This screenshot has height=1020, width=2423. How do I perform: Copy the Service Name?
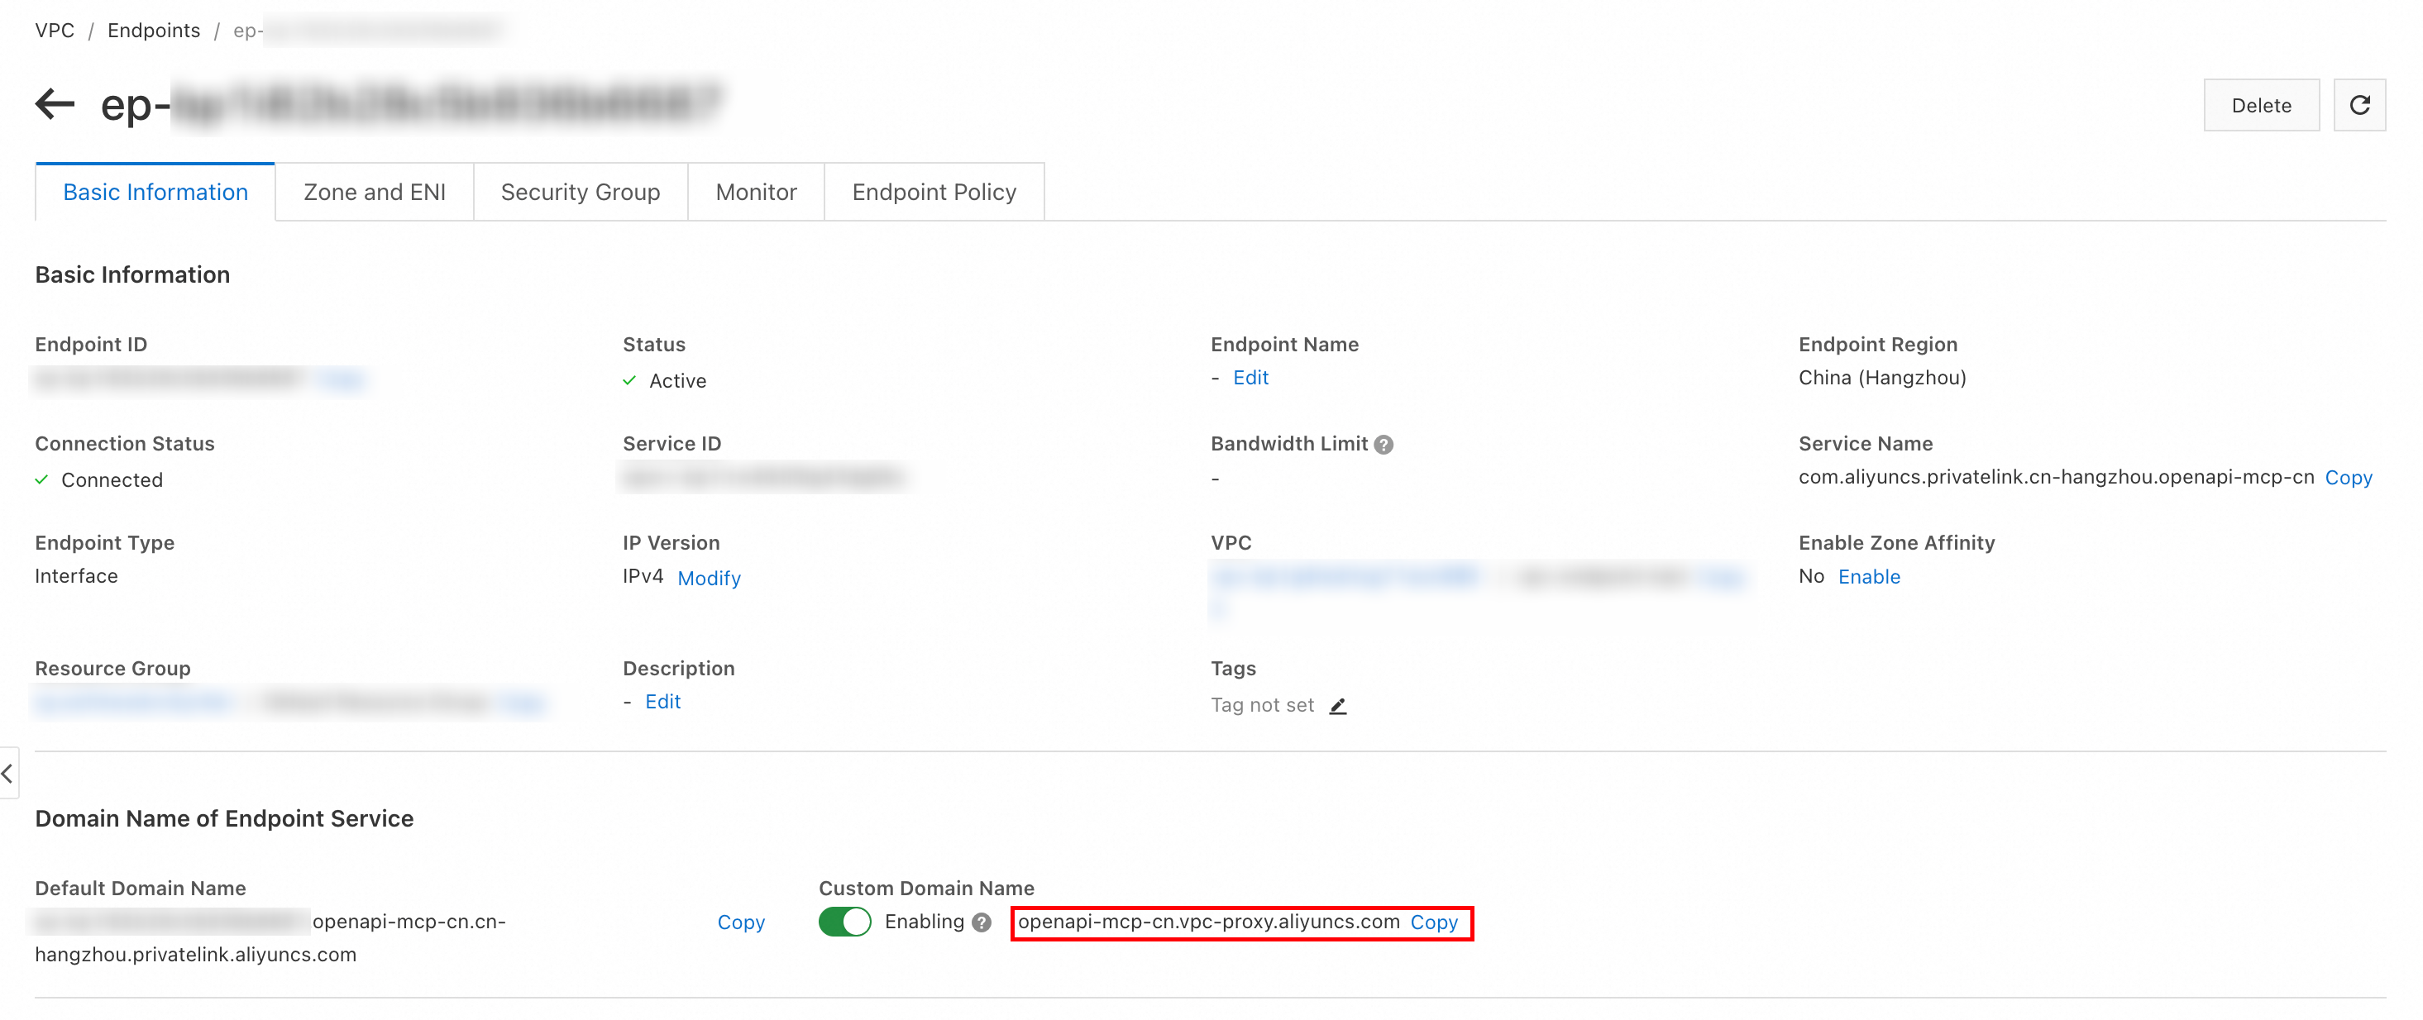[2348, 478]
